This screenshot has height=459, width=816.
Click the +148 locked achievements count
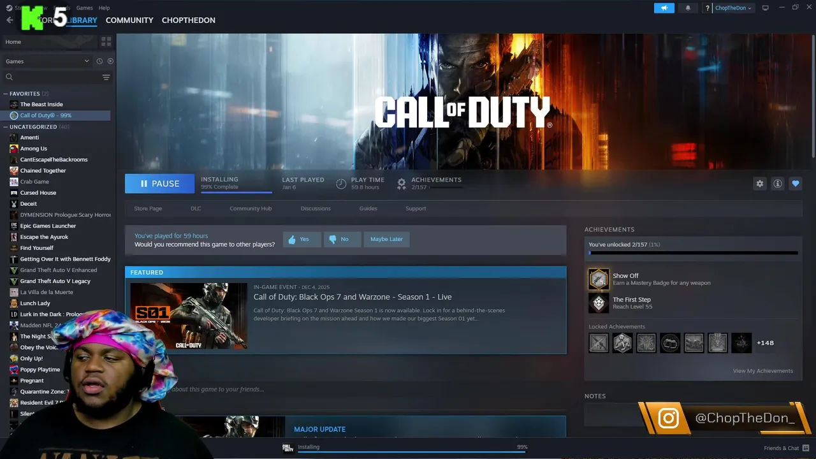click(x=765, y=343)
